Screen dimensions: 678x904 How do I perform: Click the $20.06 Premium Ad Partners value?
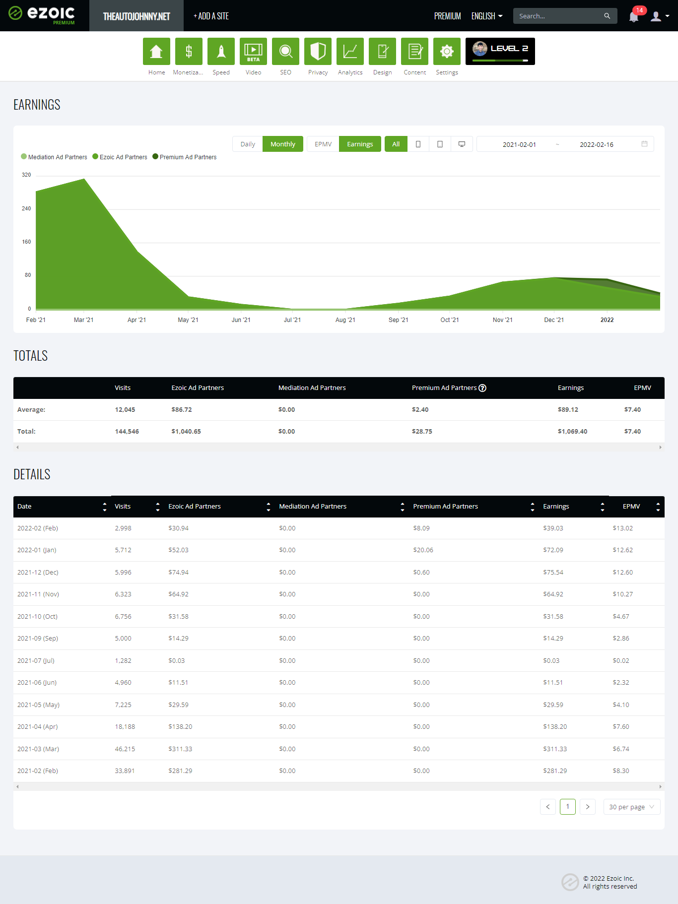coord(423,550)
